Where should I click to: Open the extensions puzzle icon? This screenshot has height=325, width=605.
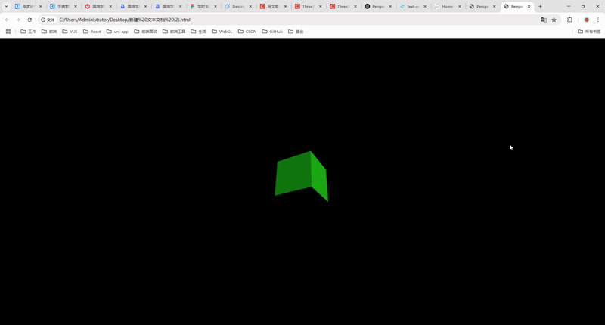pos(570,20)
